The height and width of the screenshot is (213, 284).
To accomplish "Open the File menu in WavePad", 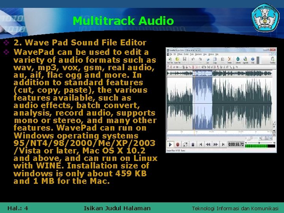I will coord(171,54).
